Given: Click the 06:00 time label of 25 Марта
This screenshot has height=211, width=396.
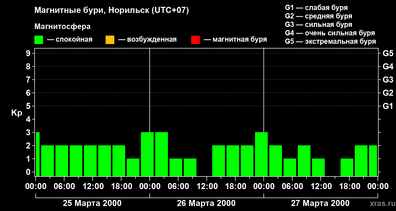Looking at the screenshot, I should (x=64, y=186).
